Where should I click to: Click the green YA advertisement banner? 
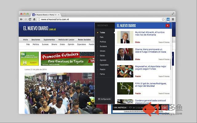tap(30, 59)
